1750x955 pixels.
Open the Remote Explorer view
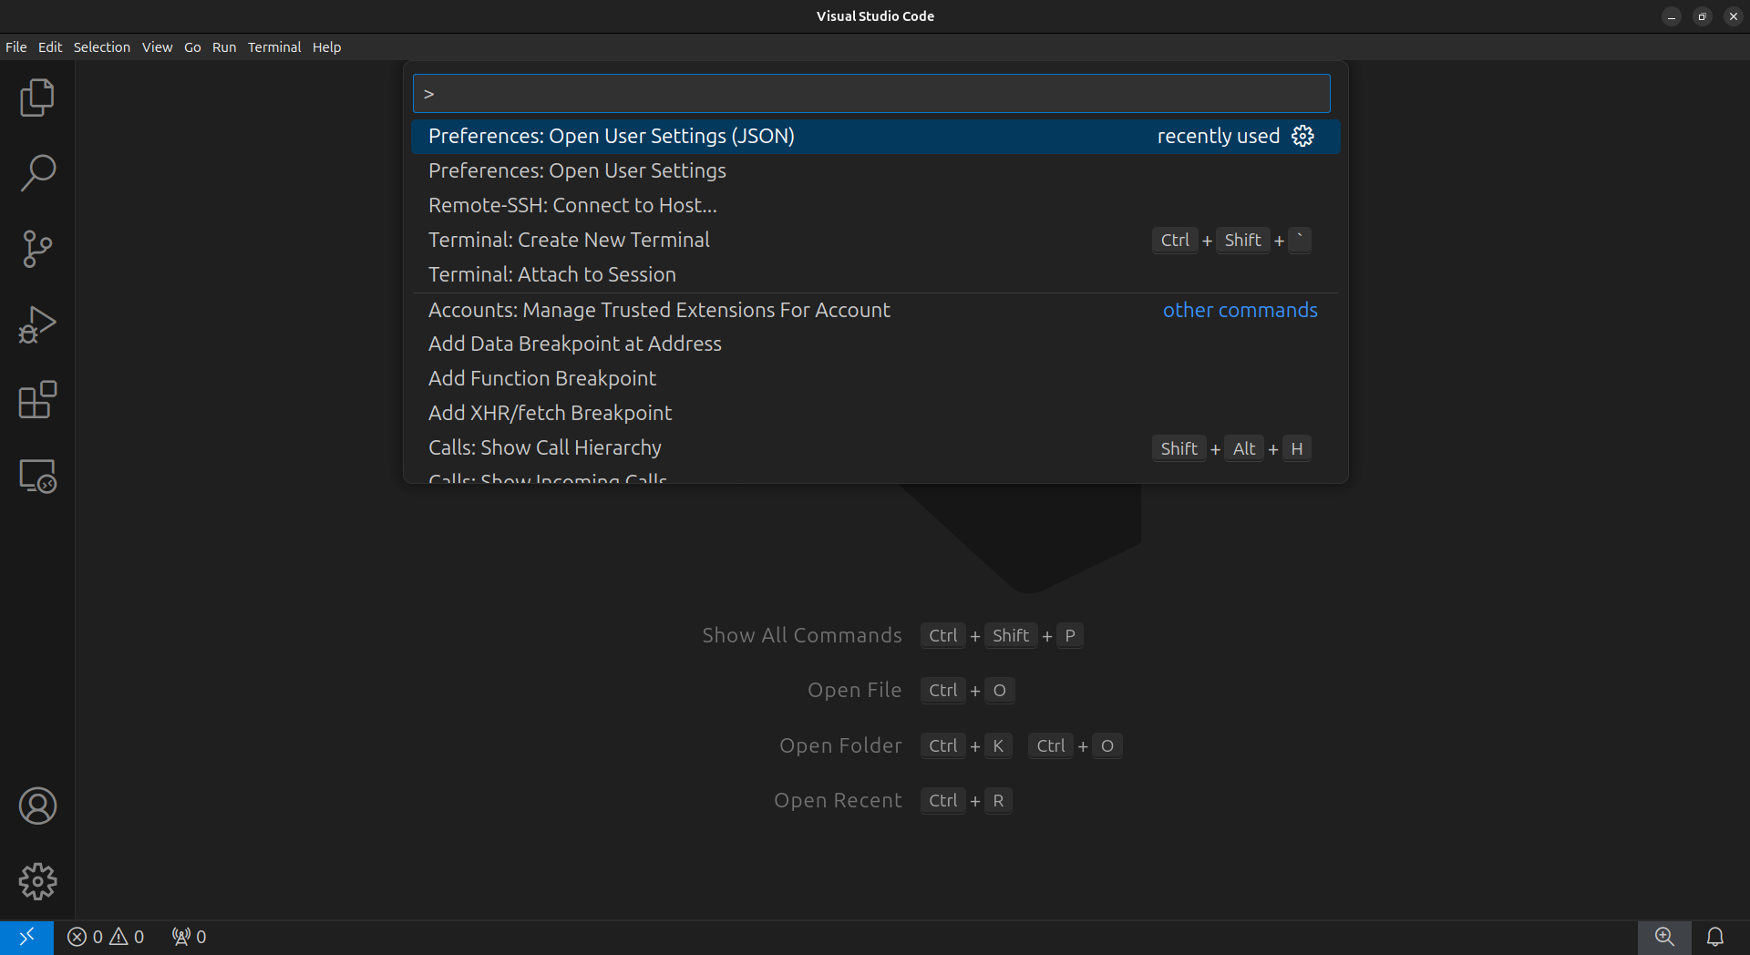37,476
